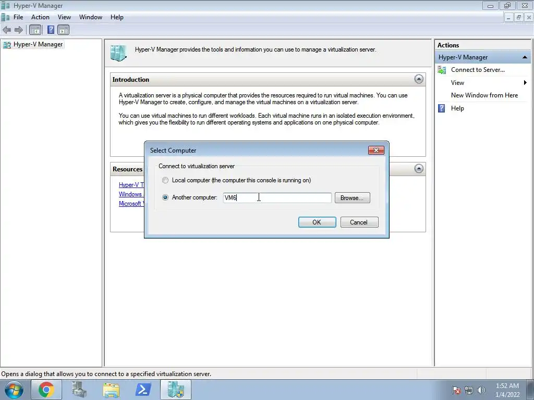
Task: Restore the inner MMC child window
Action: 519,17
